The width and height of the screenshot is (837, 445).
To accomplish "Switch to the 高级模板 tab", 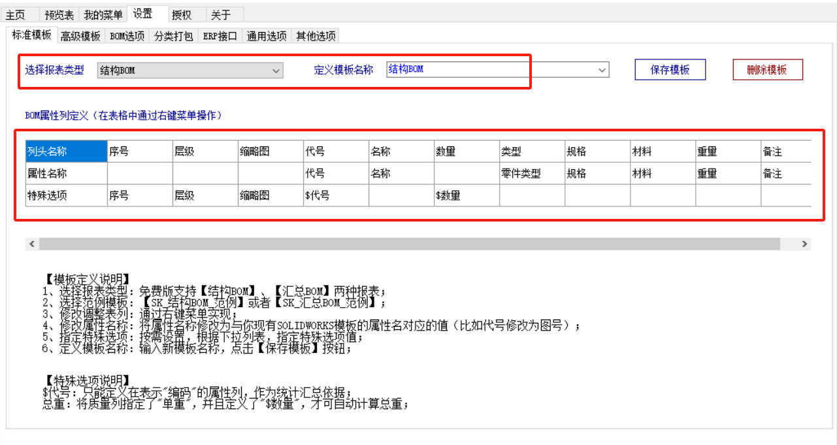I will coord(80,36).
